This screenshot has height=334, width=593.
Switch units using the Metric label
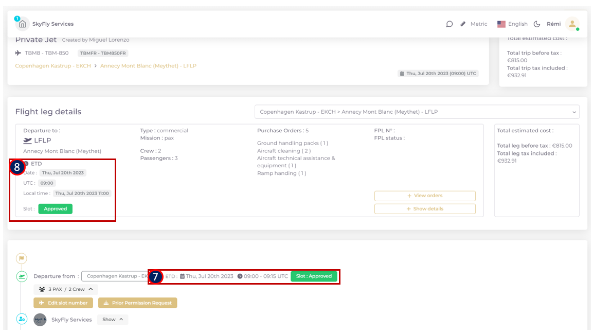479,24
